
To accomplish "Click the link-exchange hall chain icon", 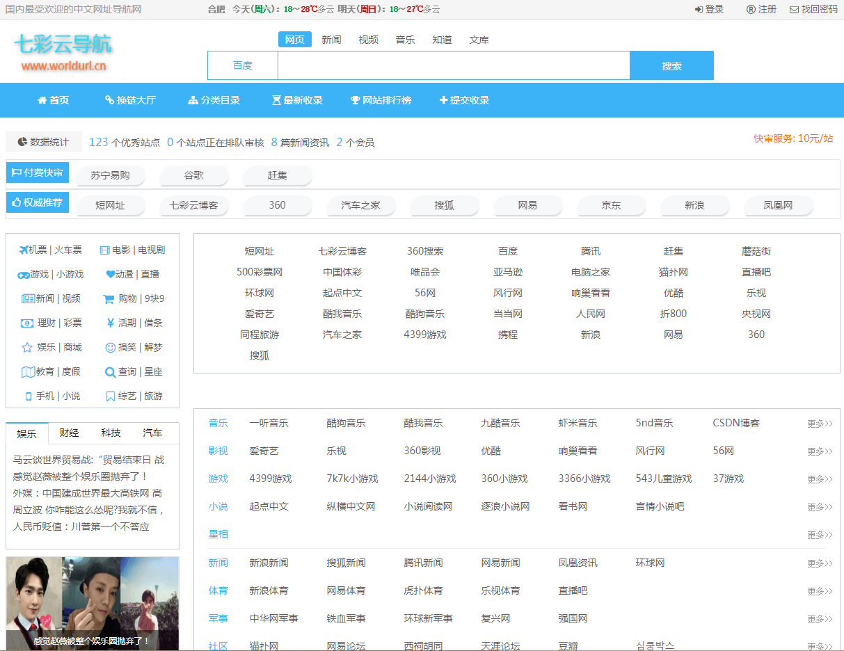I will [109, 100].
